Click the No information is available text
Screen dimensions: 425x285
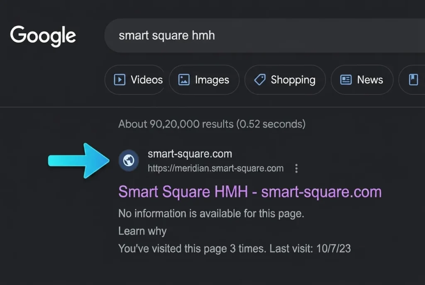211,214
